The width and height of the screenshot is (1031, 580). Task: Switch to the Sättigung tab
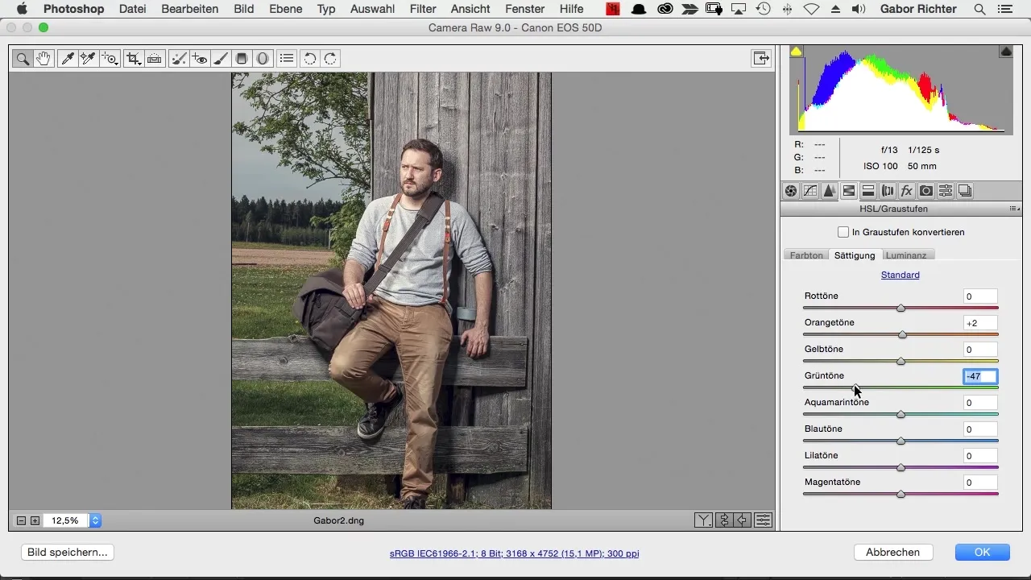(x=855, y=255)
